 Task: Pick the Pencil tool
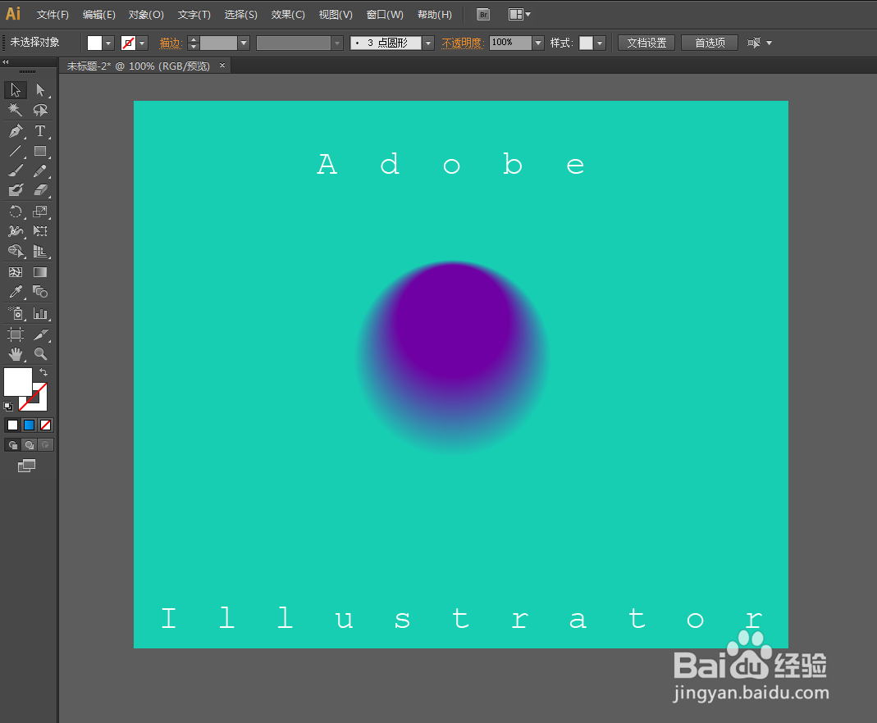[x=39, y=171]
